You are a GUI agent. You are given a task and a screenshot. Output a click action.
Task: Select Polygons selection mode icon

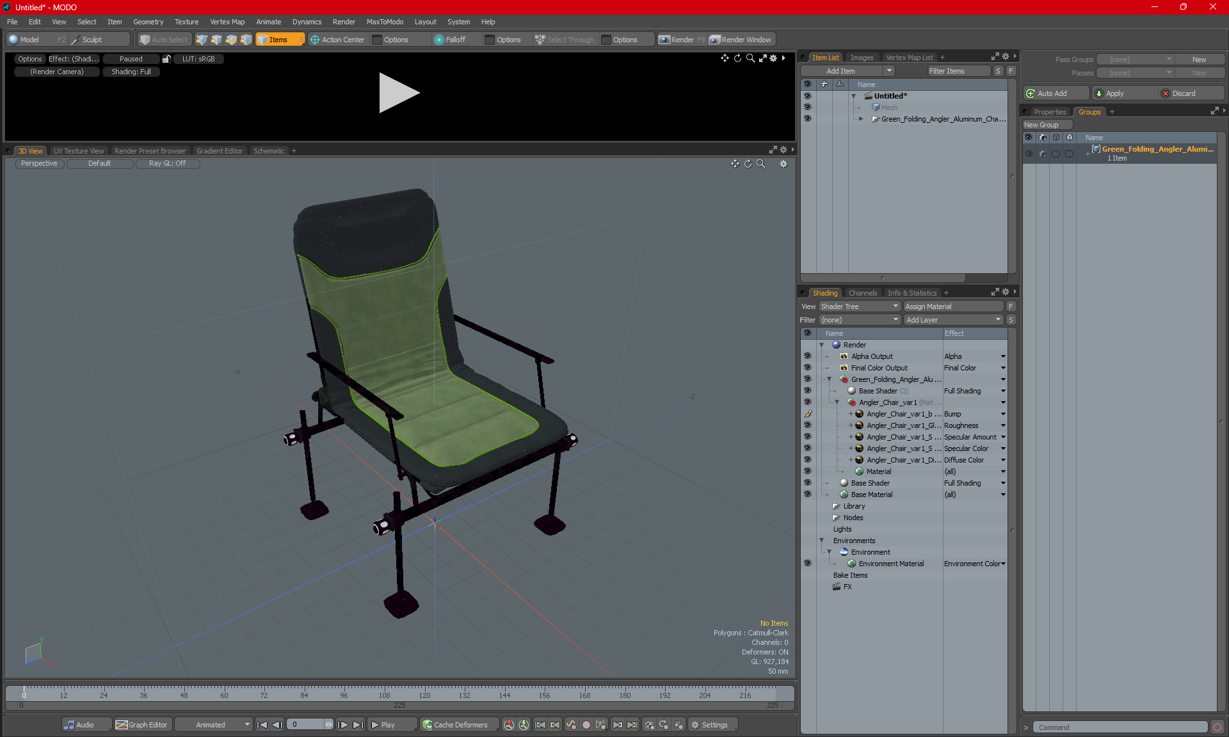(x=231, y=40)
